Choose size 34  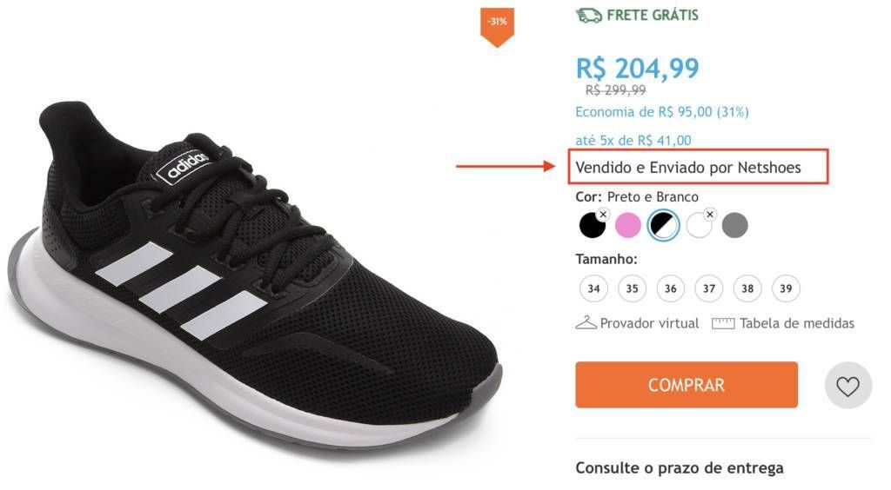tap(593, 288)
